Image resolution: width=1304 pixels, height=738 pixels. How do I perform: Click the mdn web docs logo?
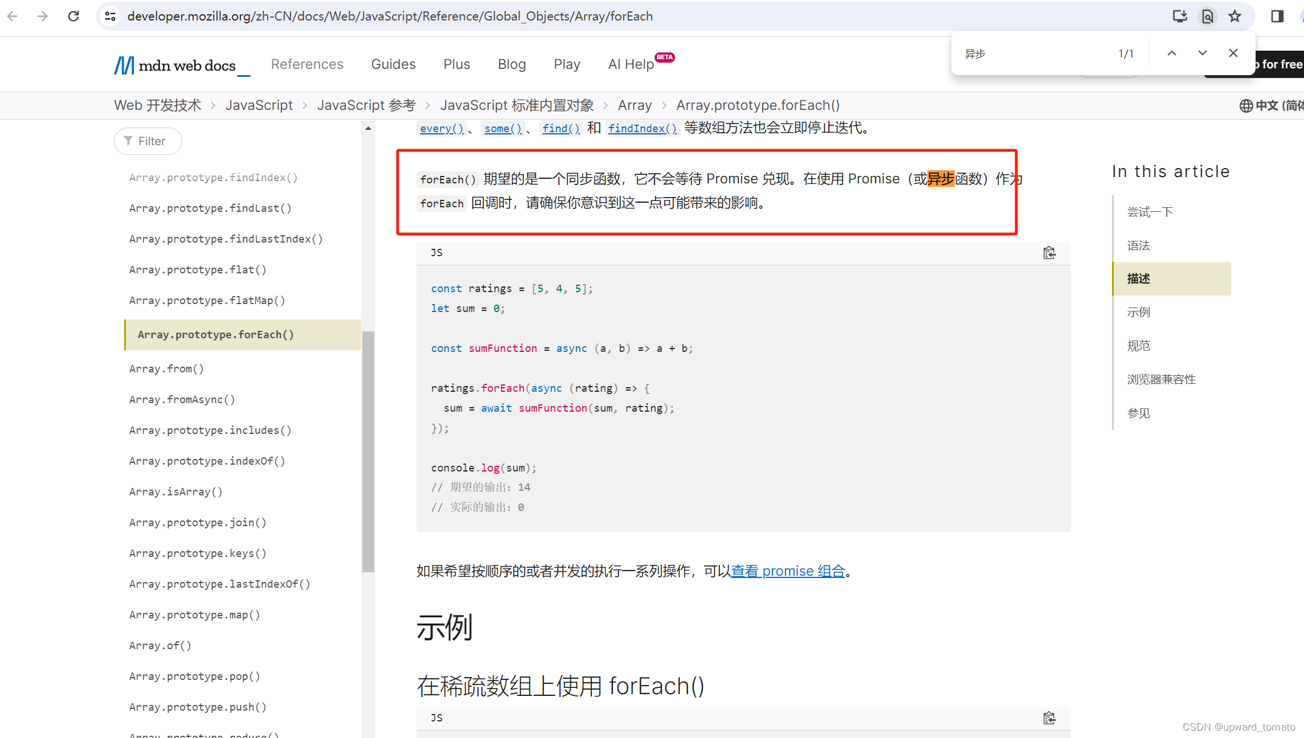(x=181, y=65)
